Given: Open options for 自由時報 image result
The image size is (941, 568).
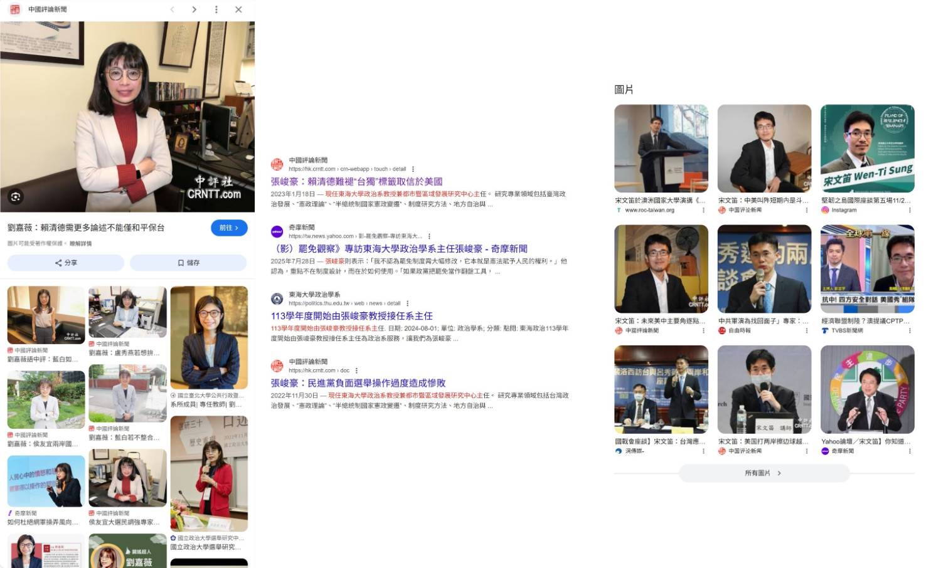Looking at the screenshot, I should (807, 330).
